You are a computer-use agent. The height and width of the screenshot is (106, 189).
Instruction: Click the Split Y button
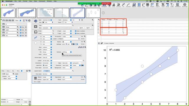[88, 28]
